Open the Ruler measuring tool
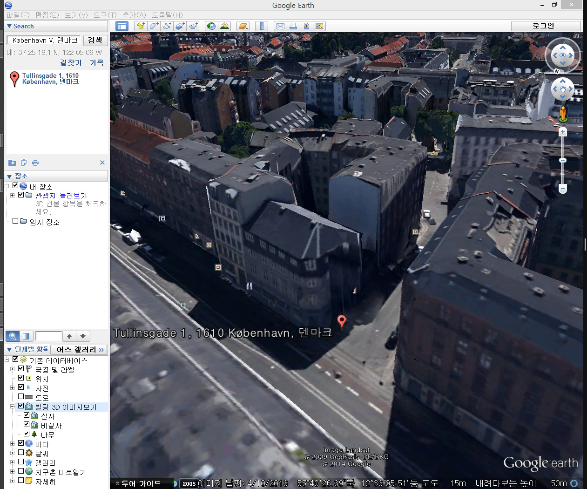 click(x=262, y=26)
